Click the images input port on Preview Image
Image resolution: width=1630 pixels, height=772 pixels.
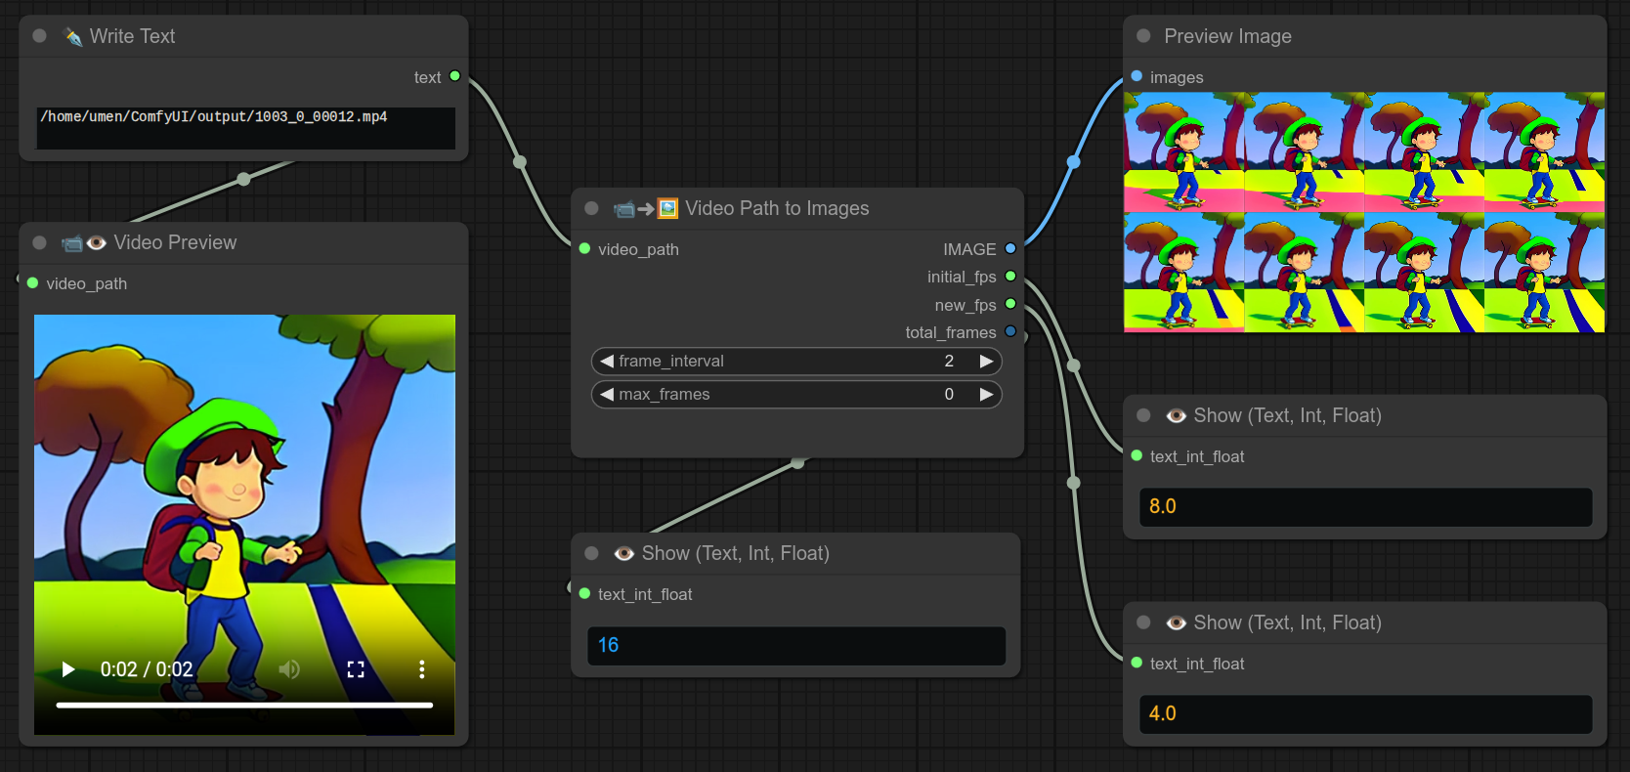(x=1137, y=76)
